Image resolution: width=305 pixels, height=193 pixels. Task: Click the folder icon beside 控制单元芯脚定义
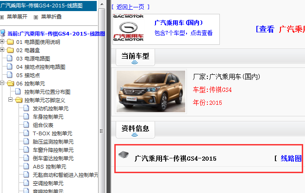[x=19, y=100]
